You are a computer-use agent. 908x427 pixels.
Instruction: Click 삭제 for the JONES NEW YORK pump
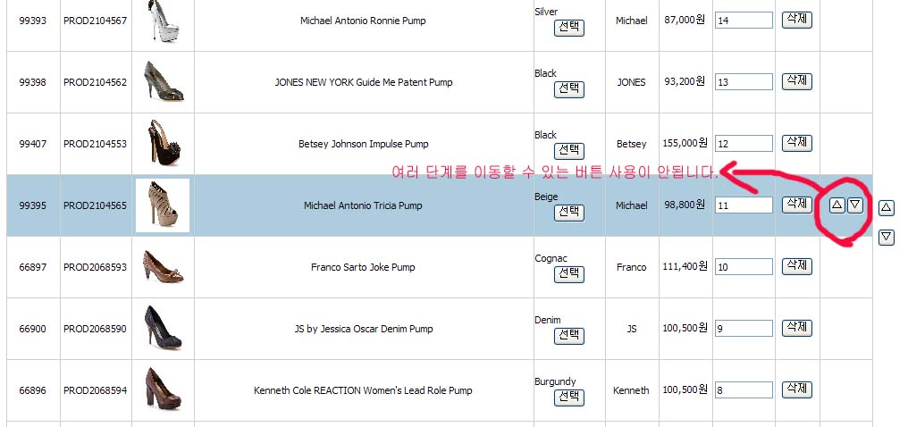(x=796, y=80)
